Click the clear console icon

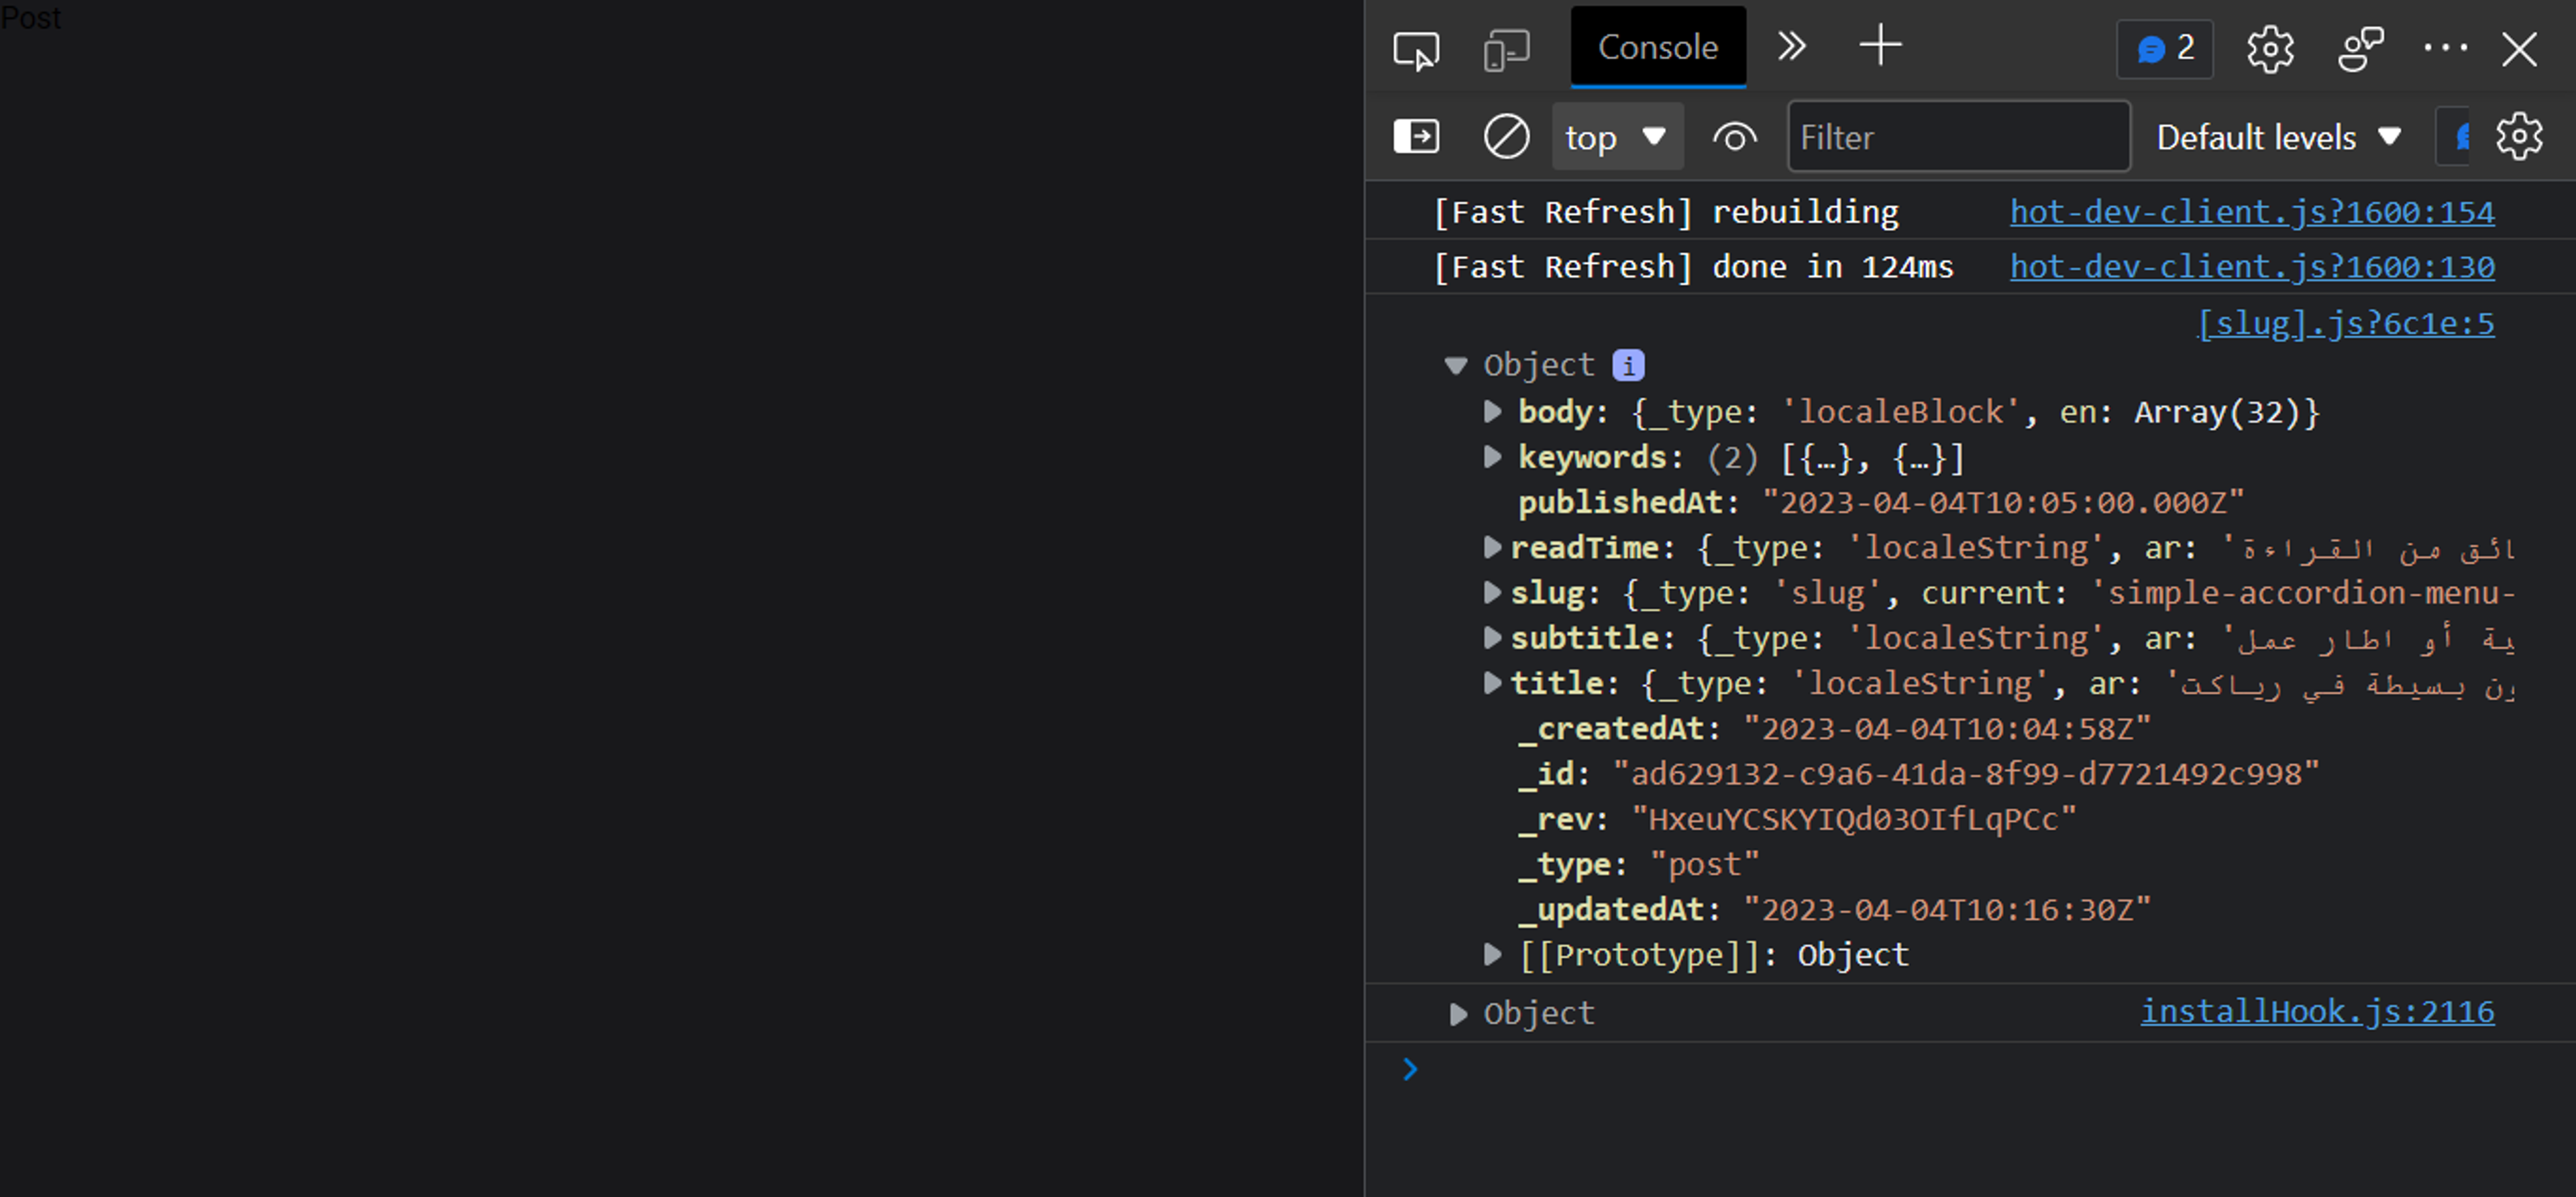coord(1506,136)
